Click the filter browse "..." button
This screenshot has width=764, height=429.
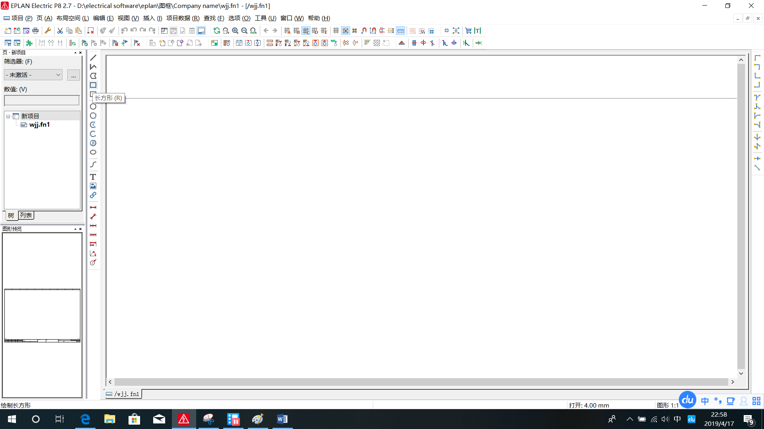(x=74, y=75)
